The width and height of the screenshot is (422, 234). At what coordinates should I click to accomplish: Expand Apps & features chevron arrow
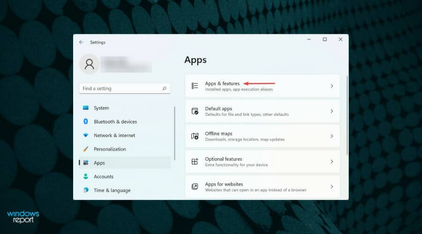(x=332, y=86)
